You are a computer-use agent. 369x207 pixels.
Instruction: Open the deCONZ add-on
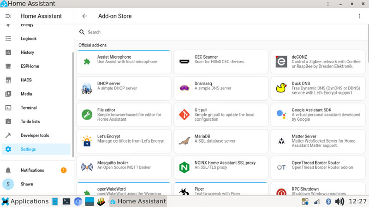click(x=318, y=62)
